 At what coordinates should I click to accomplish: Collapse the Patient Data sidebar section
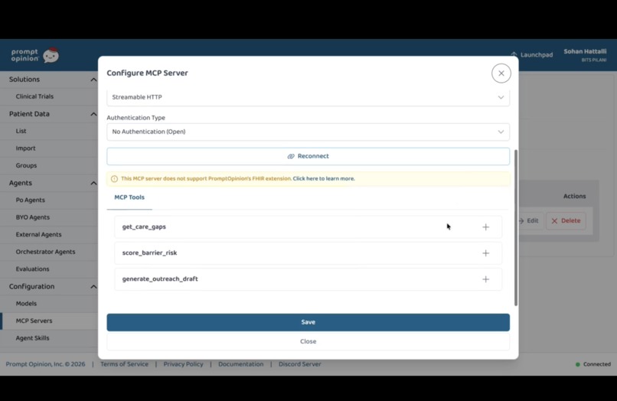coord(93,114)
